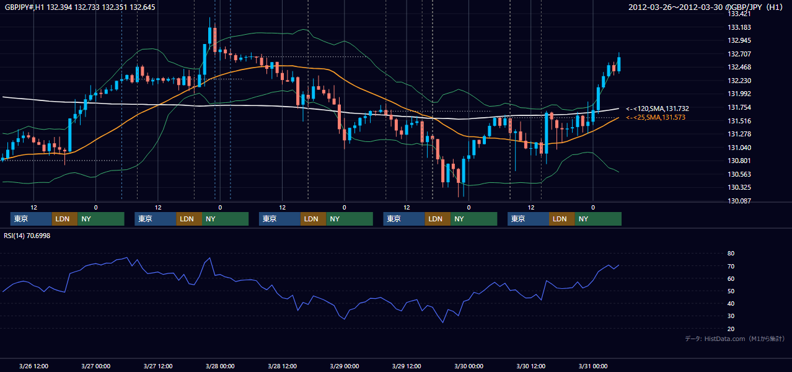Select the LDN session block for March 29
The image size is (792, 372).
coord(438,219)
